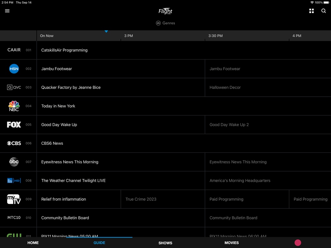Select the ABC channel logo
Viewport: 331px width, 248px height.
[14, 162]
